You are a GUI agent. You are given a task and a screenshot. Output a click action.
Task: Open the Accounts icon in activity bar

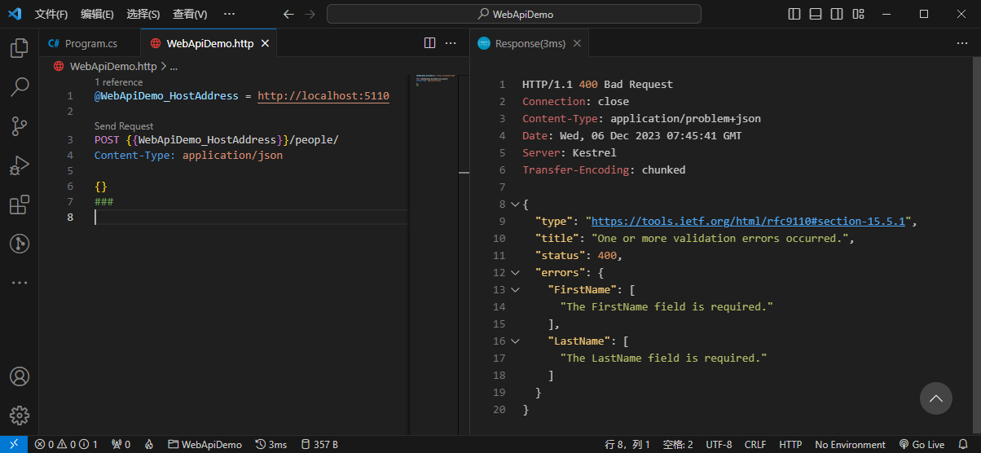[19, 376]
